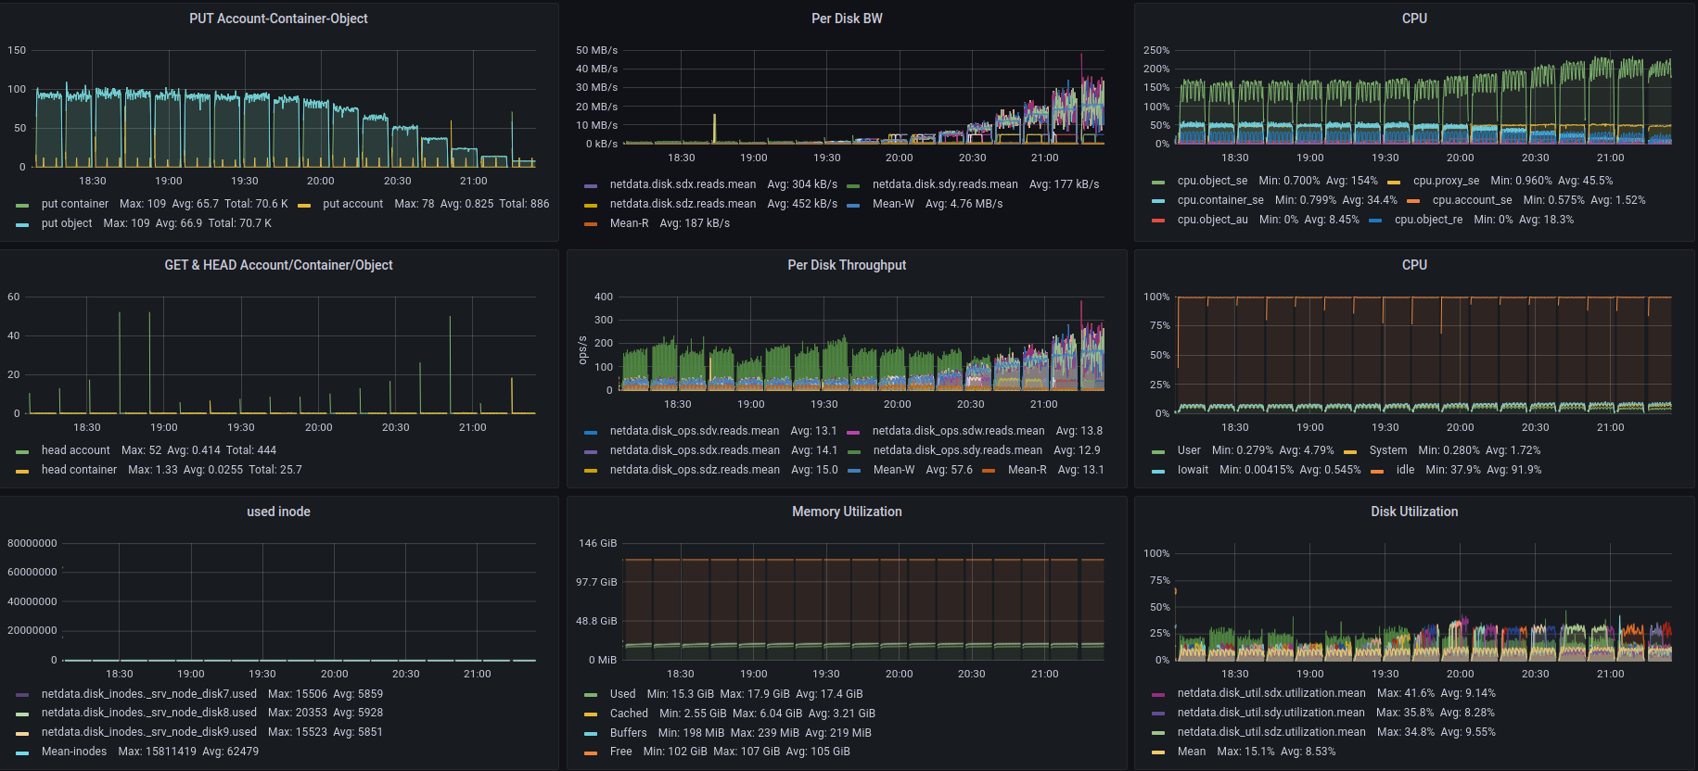This screenshot has height=771, width=1698.
Task: Click the put account yellow color swatch
Action: point(304,205)
